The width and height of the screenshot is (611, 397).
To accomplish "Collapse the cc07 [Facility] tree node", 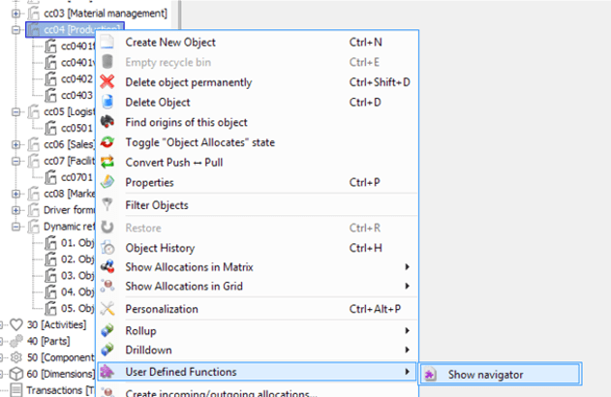I will [x=15, y=161].
